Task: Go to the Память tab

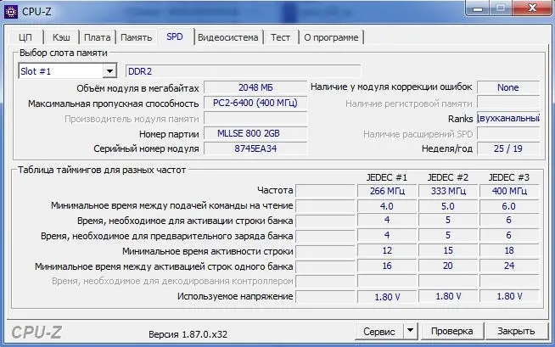Action: pyautogui.click(x=137, y=37)
